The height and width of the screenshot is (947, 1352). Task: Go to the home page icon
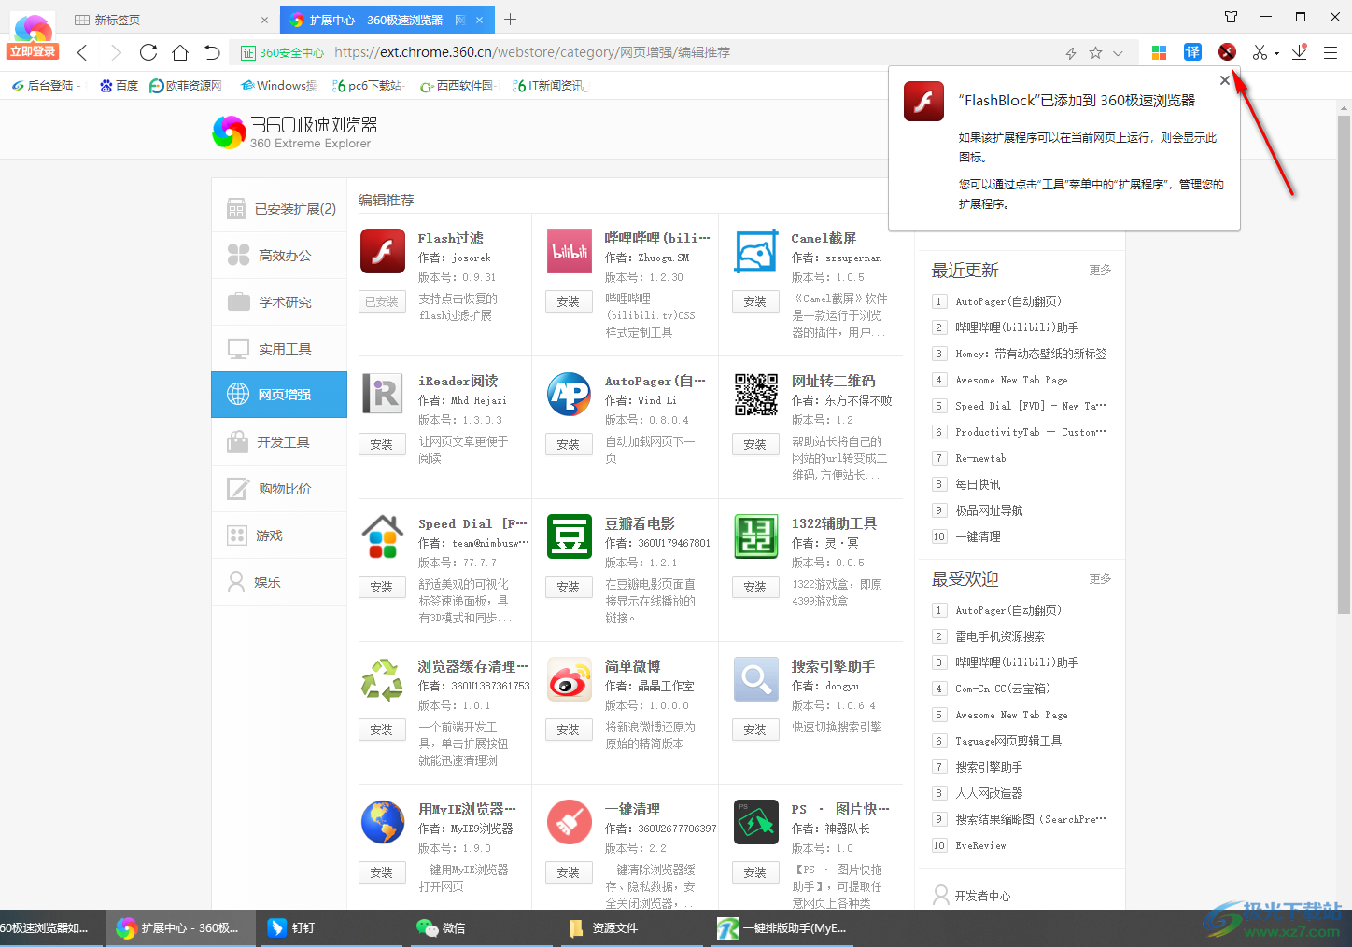(x=180, y=52)
